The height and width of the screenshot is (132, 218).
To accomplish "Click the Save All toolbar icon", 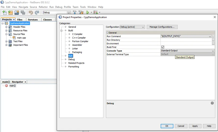I will pyautogui.click(x=23, y=13).
